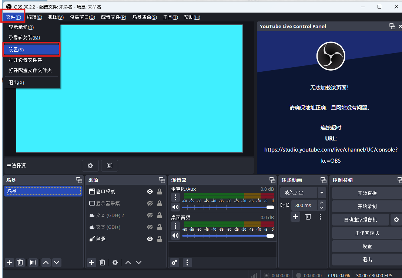This screenshot has width=402, height=278.
Task: Mute the 桌面音频 speaker icon
Action: point(175,235)
